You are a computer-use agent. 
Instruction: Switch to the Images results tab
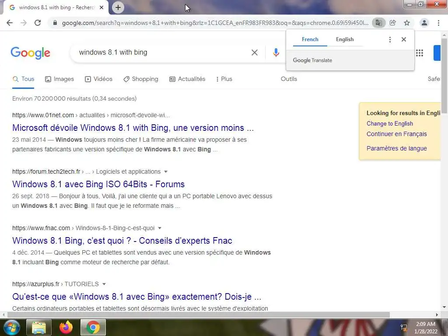pyautogui.click(x=59, y=79)
